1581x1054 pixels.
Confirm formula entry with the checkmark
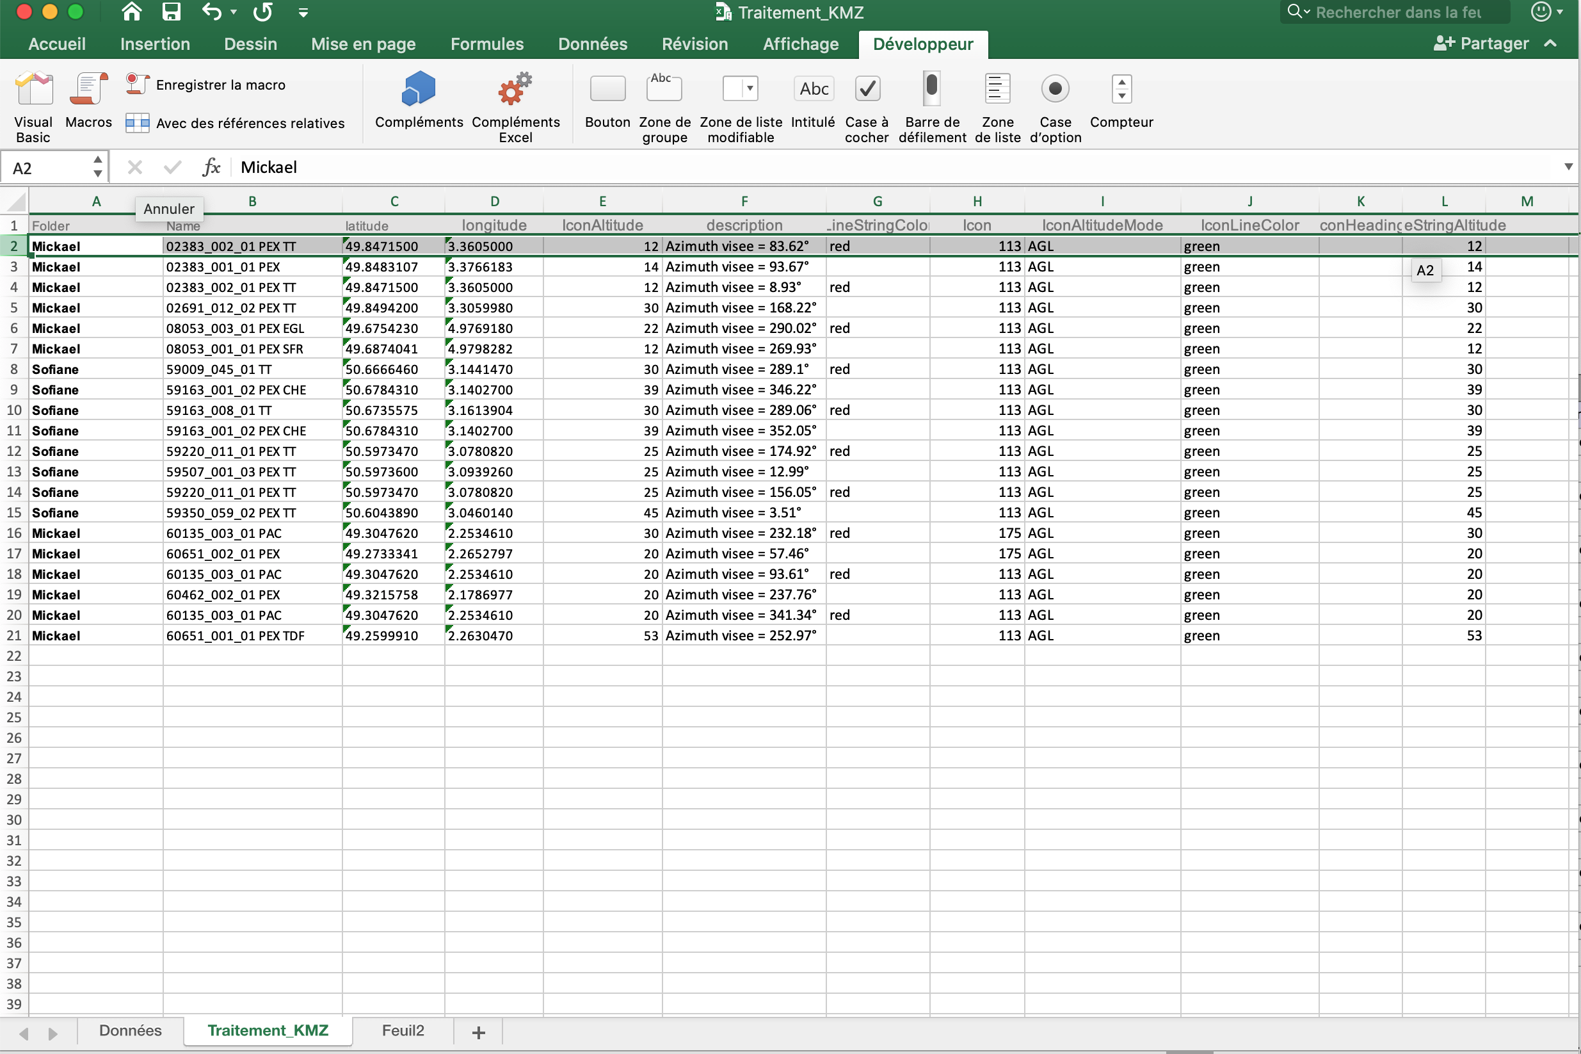click(173, 167)
